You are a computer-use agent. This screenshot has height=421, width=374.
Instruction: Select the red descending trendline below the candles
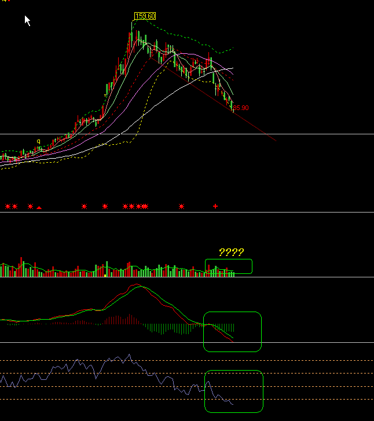pyautogui.click(x=214, y=100)
